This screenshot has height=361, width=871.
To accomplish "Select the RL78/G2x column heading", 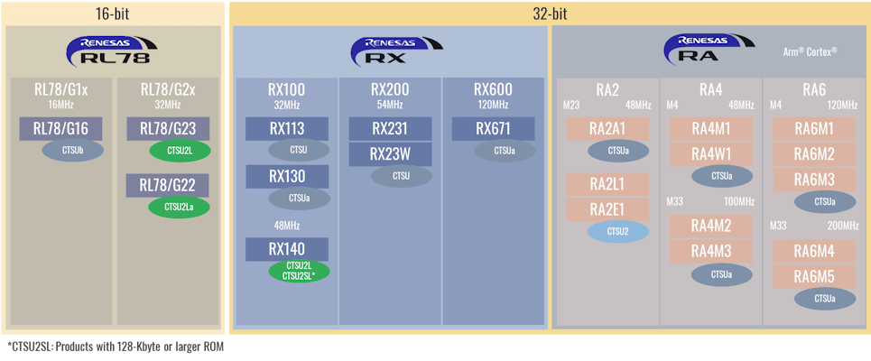I will click(168, 89).
